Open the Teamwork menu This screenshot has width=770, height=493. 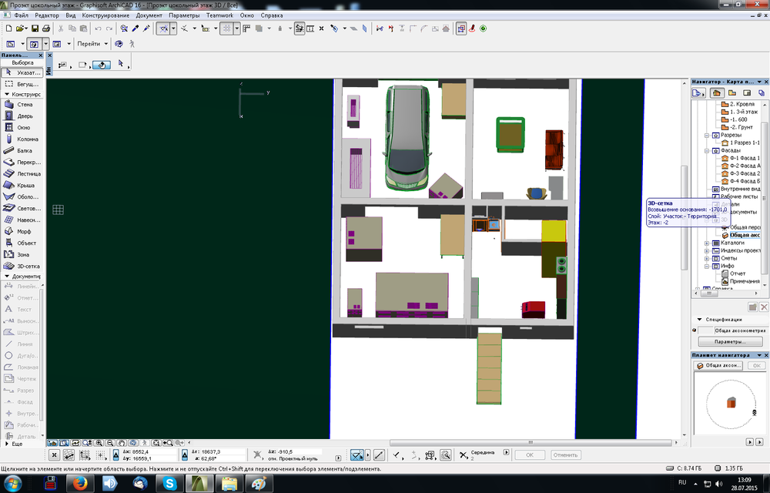pos(220,15)
